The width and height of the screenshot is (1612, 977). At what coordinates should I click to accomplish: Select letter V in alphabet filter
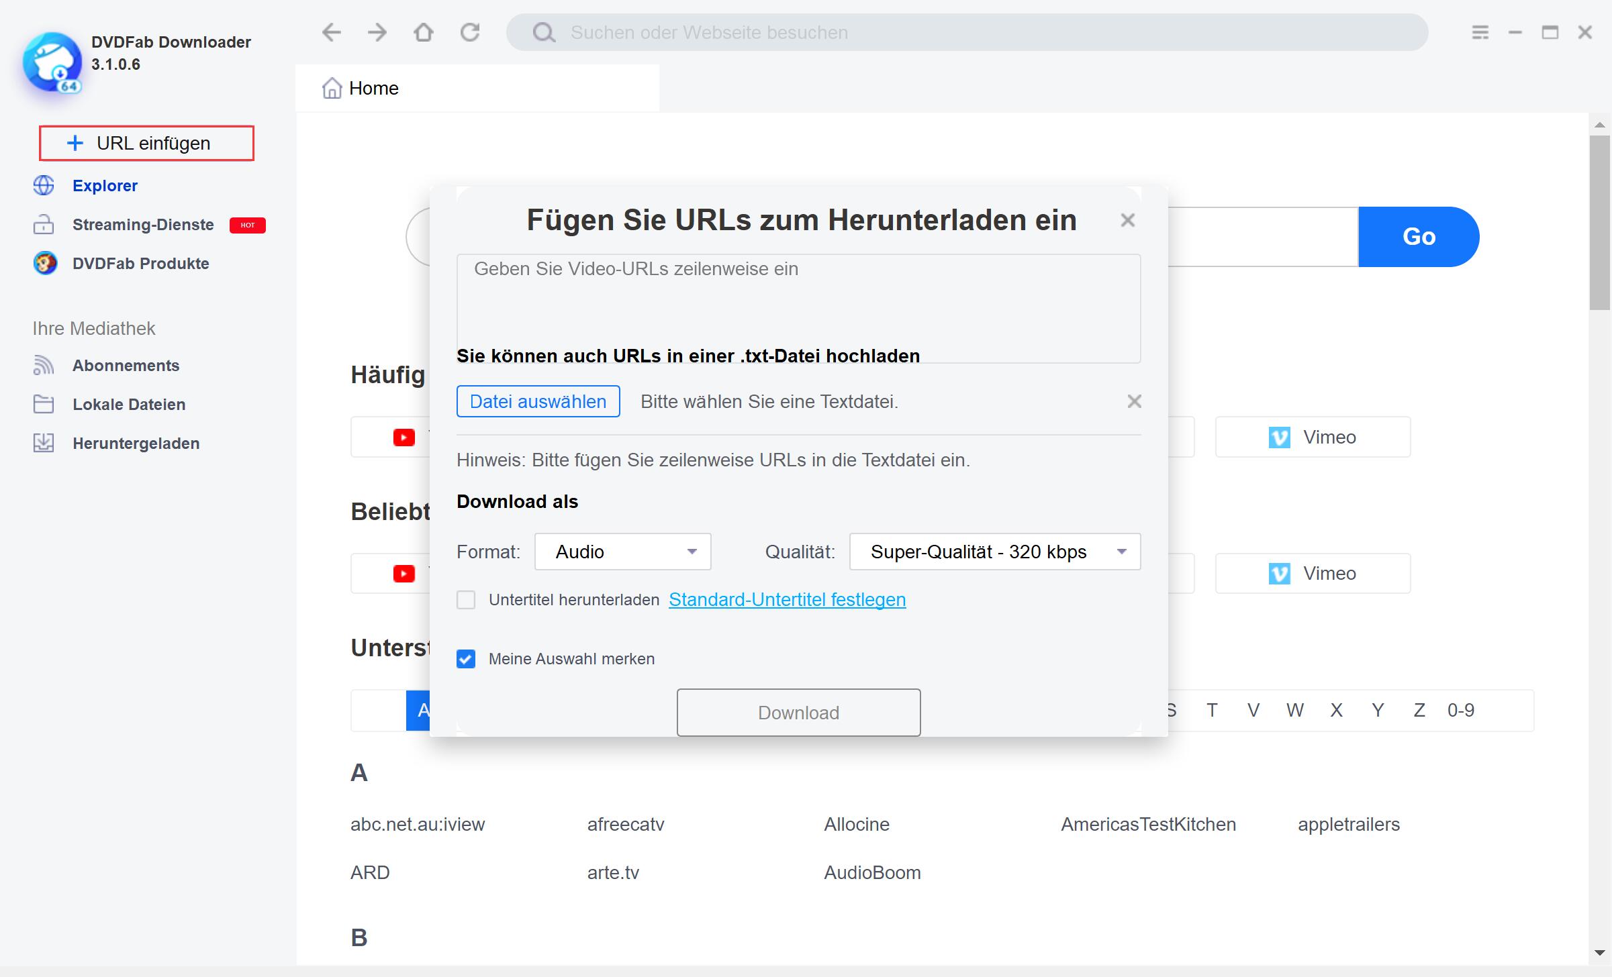(x=1253, y=711)
